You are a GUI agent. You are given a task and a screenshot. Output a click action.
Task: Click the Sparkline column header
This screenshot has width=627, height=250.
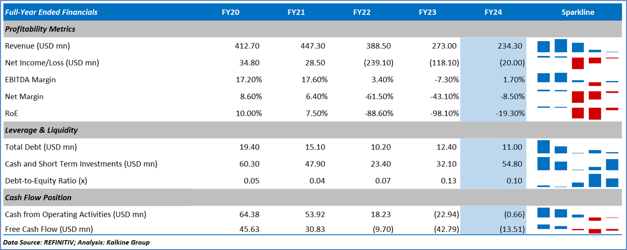(x=578, y=12)
